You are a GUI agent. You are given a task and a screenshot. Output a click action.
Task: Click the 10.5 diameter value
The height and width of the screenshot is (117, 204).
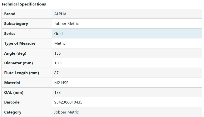tap(58, 63)
